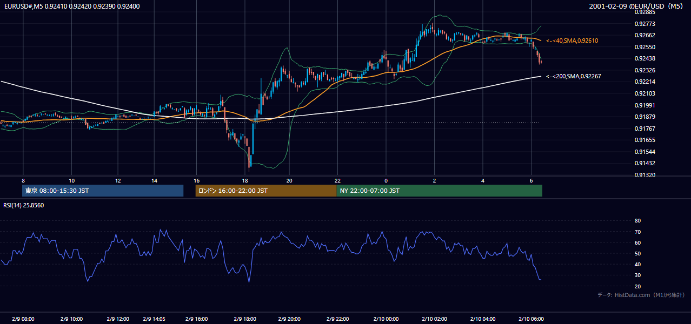Click the 2/9 22:00 timestamp on bottom axis

[337, 319]
